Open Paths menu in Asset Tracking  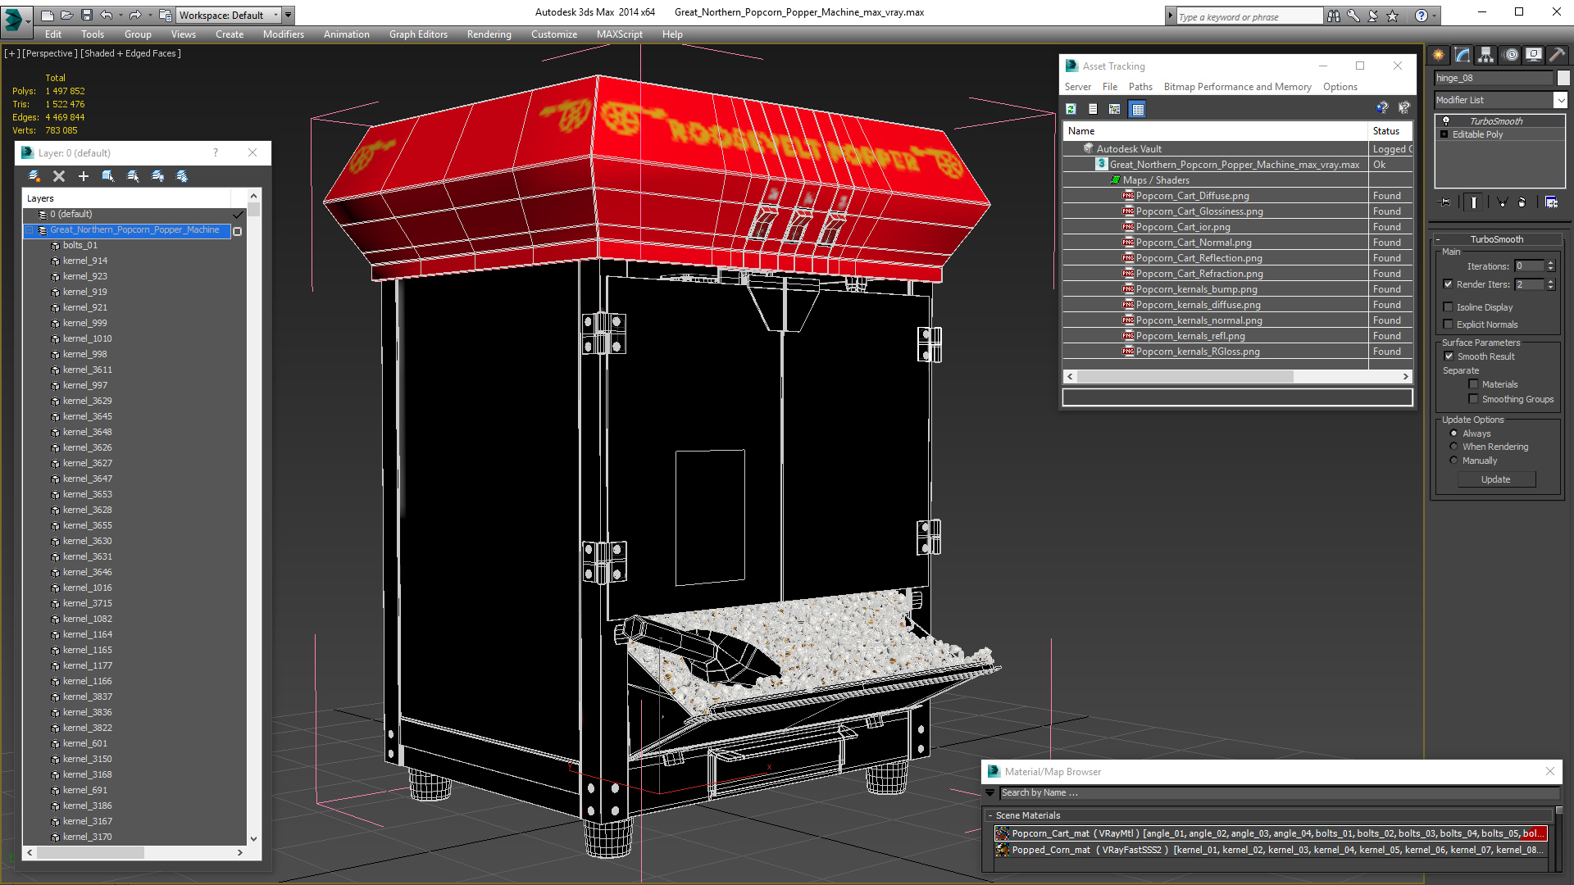pos(1140,87)
